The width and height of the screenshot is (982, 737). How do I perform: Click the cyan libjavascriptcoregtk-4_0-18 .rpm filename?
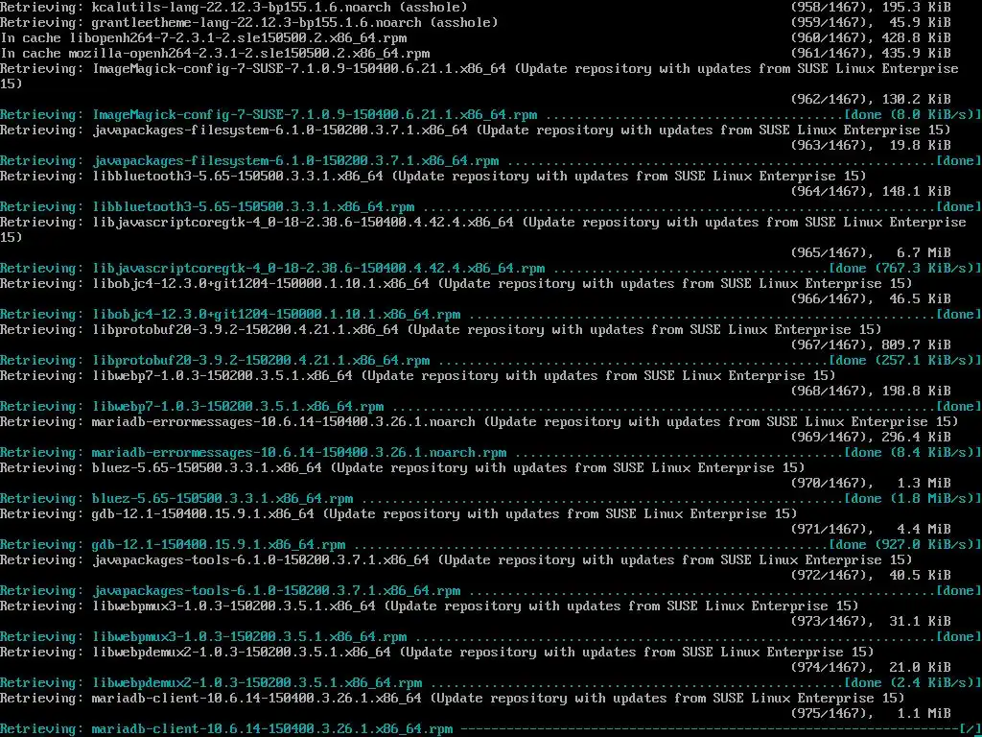click(x=318, y=269)
